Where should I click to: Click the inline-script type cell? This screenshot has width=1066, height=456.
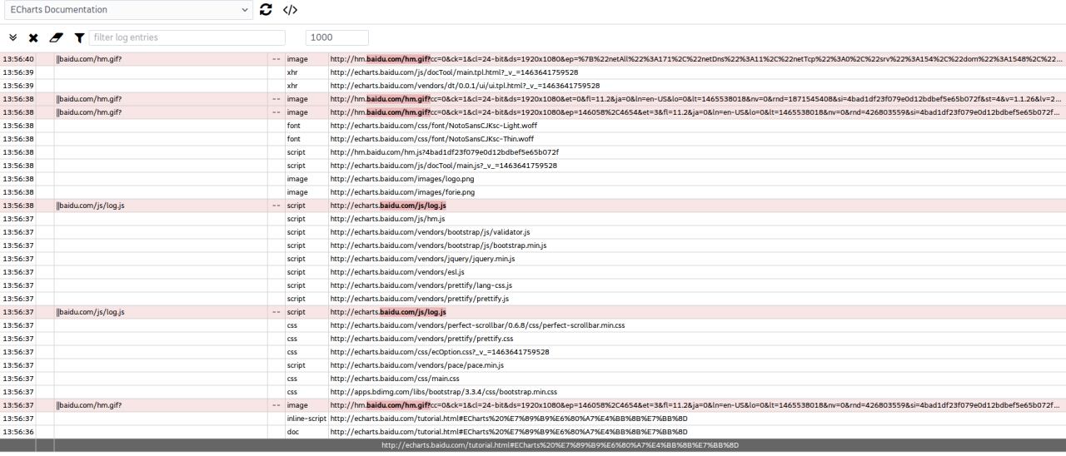[x=306, y=419]
